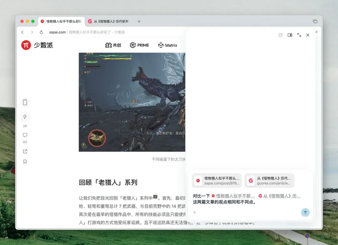Click the prompt text 这两篇文章的观点相同和不同点
This screenshot has width=338, height=245.
[224, 202]
